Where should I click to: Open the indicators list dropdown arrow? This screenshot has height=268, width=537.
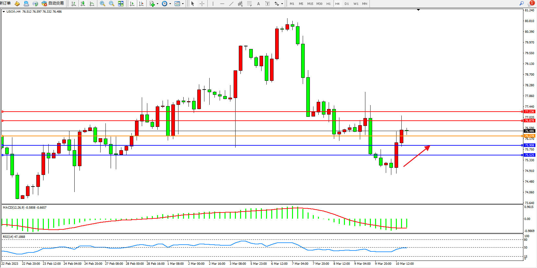(x=157, y=4)
